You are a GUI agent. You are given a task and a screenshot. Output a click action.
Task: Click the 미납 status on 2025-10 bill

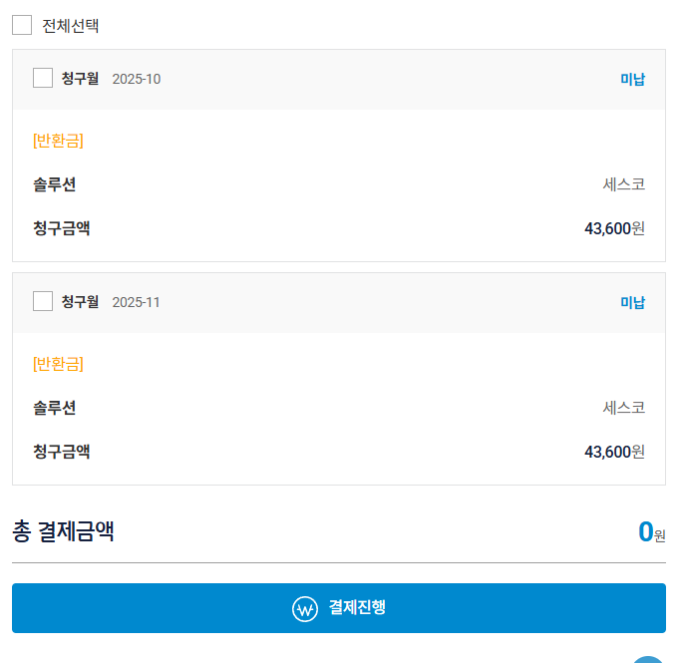click(632, 79)
